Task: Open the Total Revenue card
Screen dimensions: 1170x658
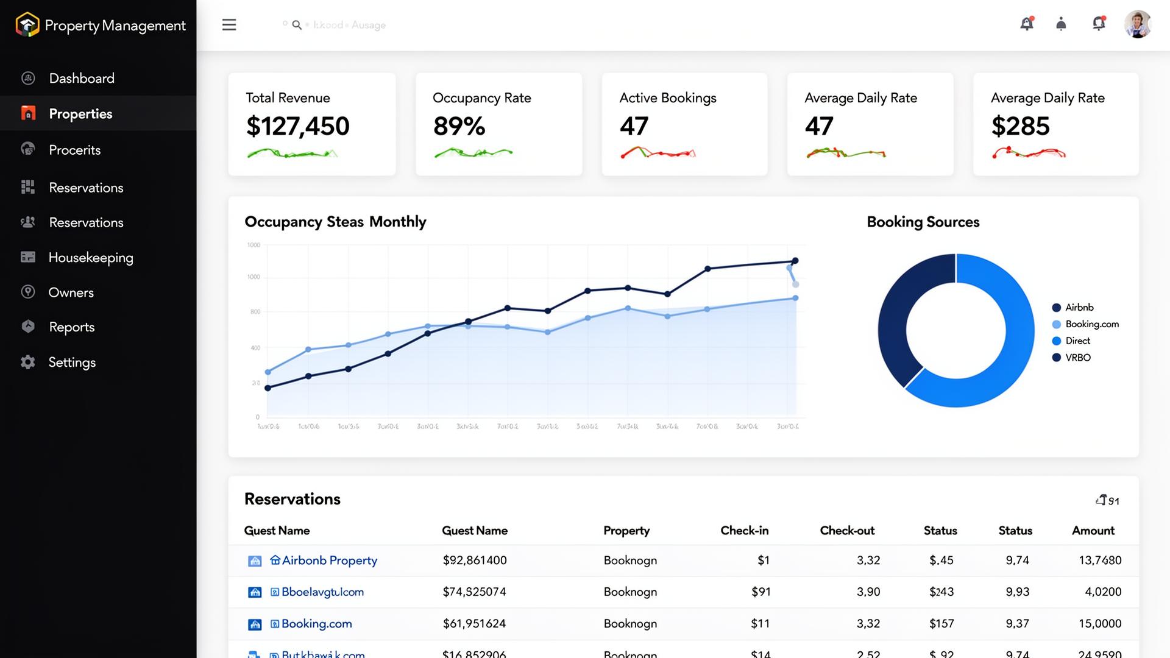Action: [x=312, y=124]
